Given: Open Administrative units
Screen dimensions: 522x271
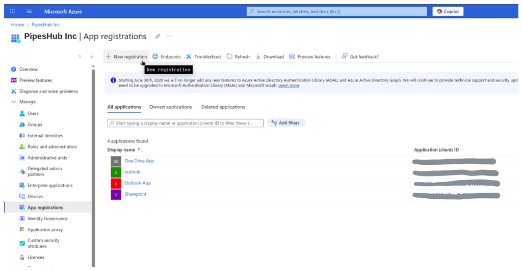Looking at the screenshot, I should pyautogui.click(x=47, y=158).
